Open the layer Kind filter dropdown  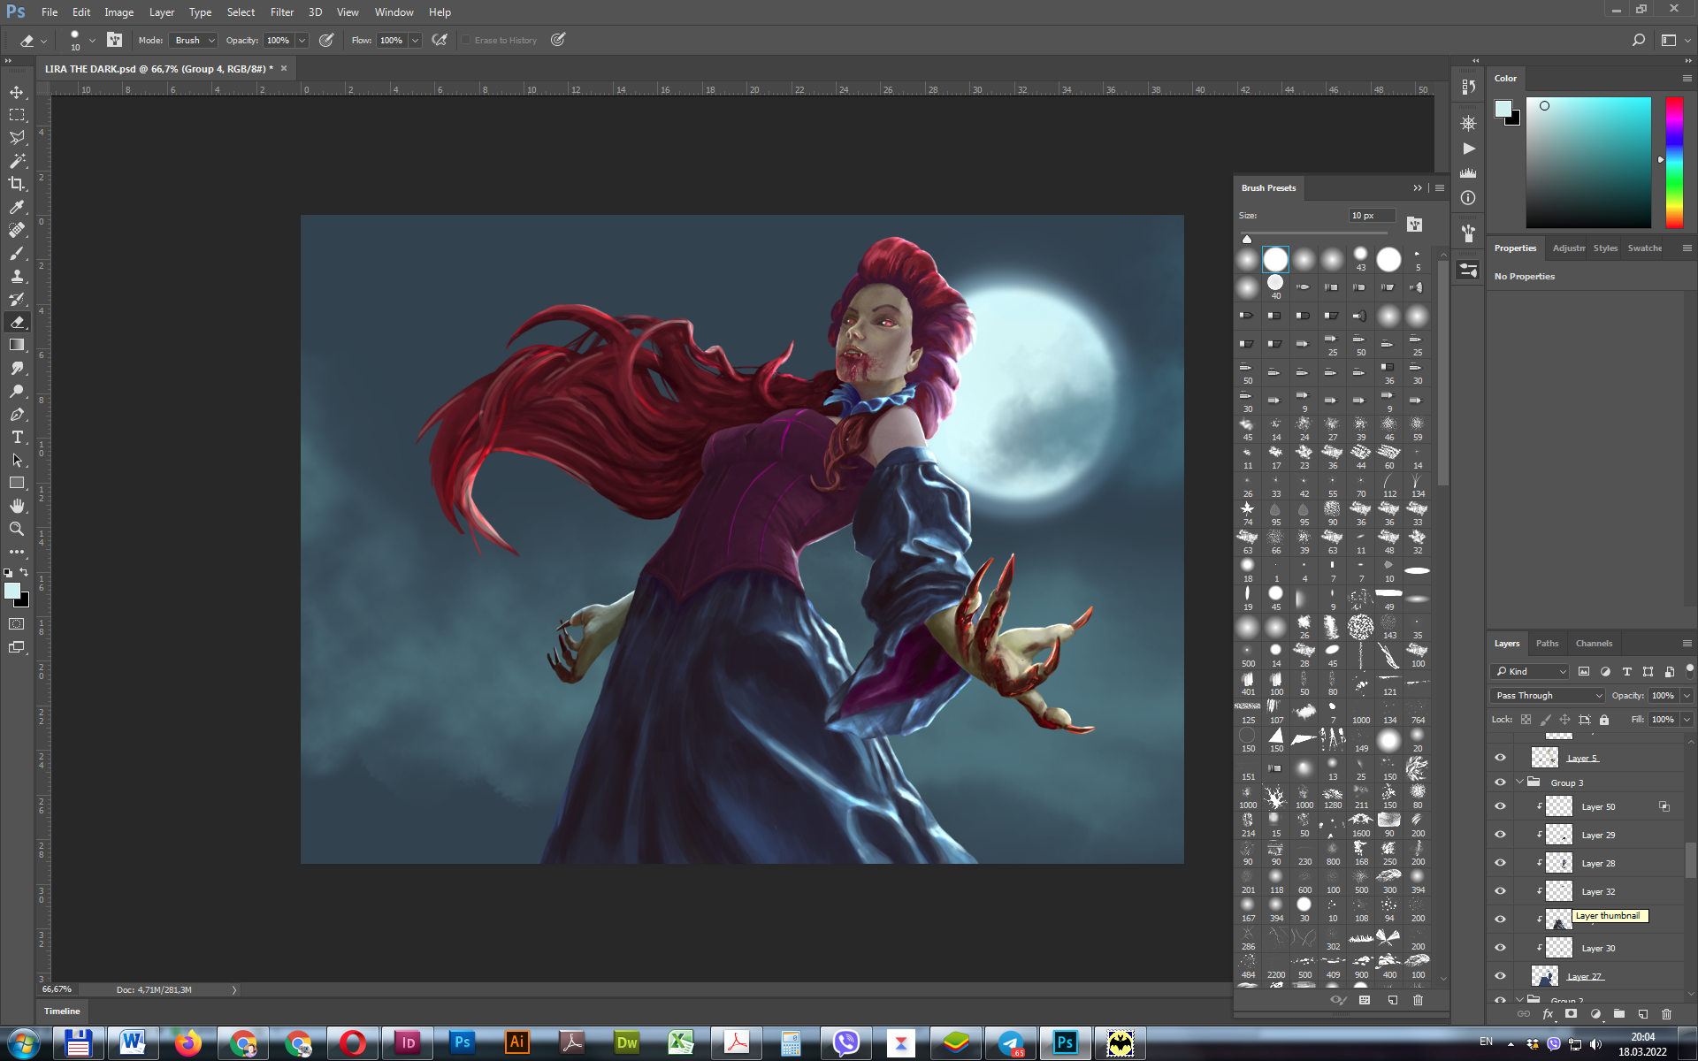coord(1530,671)
